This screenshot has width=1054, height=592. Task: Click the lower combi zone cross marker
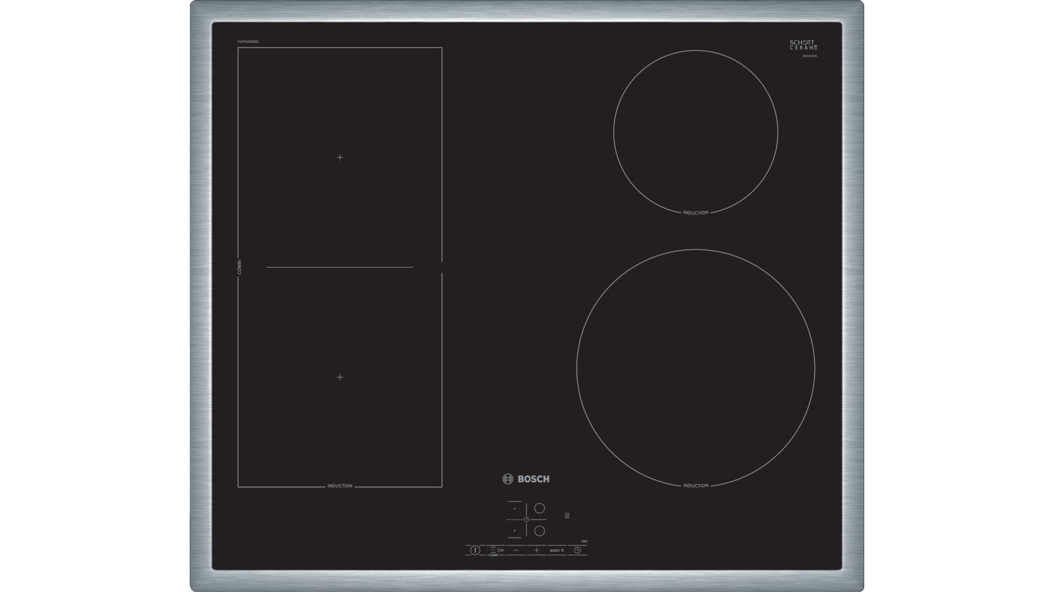point(340,377)
